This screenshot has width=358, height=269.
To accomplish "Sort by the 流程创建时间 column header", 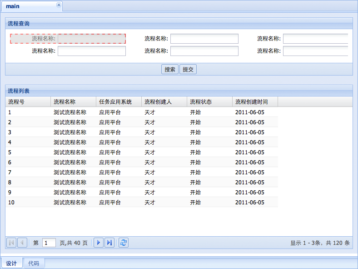I will tap(255, 102).
